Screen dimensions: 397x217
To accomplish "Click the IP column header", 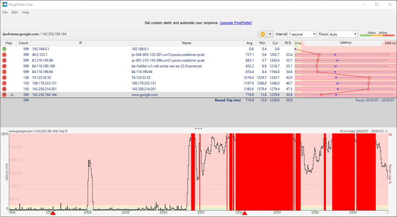I will [81, 43].
